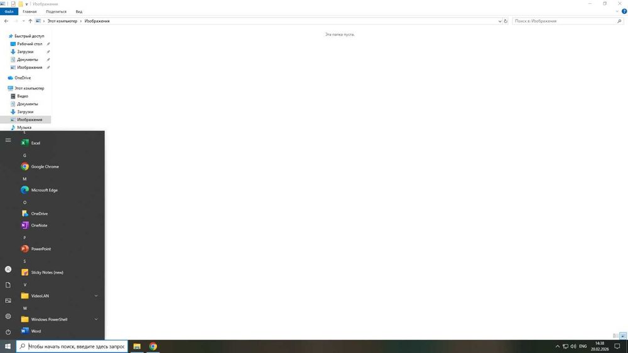This screenshot has width=628, height=353.
Task: Open the Вид ribbon tab
Action: tap(79, 11)
